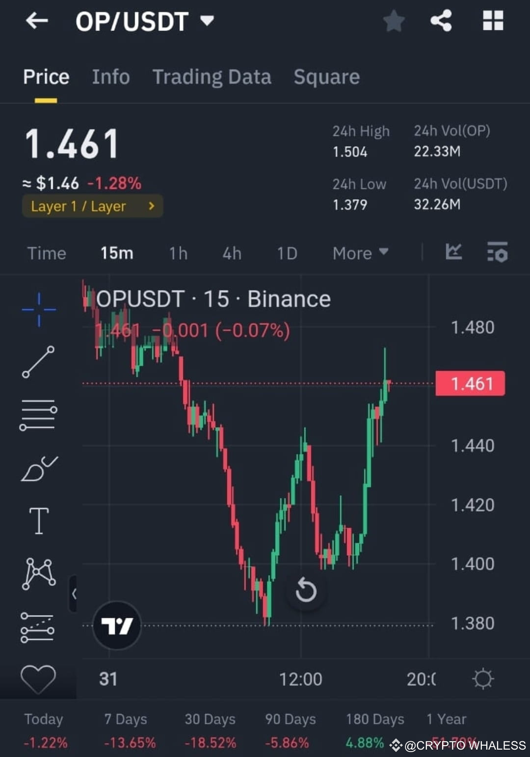Open the OP/USDT pair selector dropdown
This screenshot has width=530, height=757.
206,21
